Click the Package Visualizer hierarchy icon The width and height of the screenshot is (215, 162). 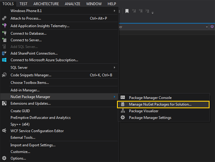(123, 111)
